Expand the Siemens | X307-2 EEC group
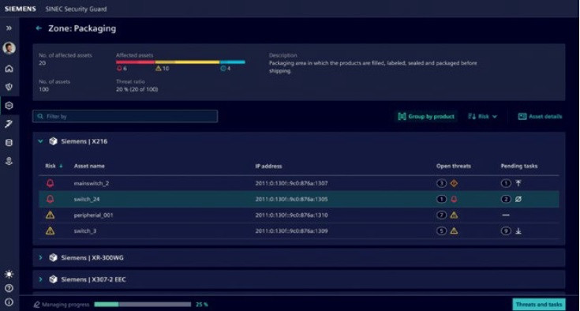580x311 pixels. point(40,279)
